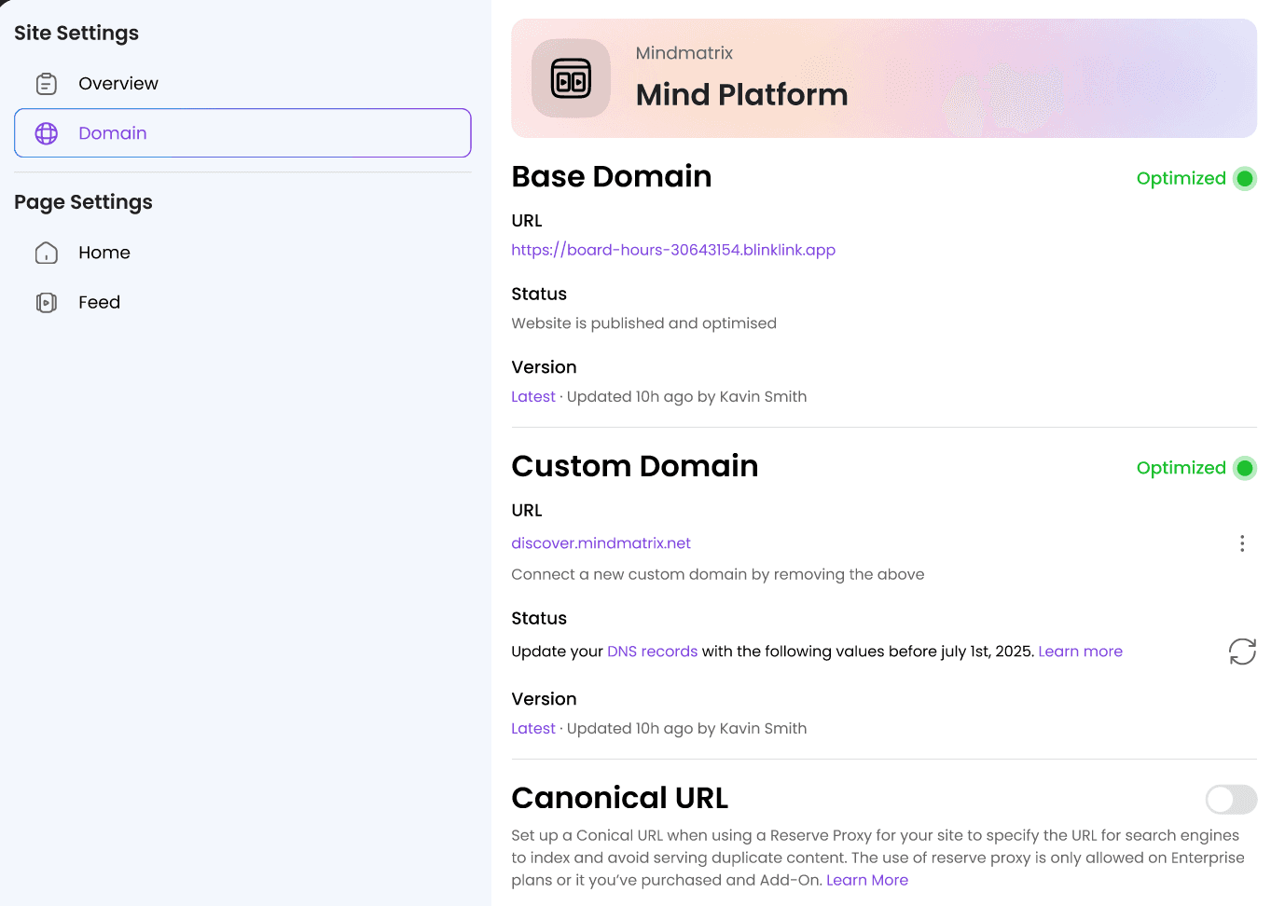This screenshot has width=1285, height=906.
Task: Open Overview in Site Settings
Action: [242, 84]
